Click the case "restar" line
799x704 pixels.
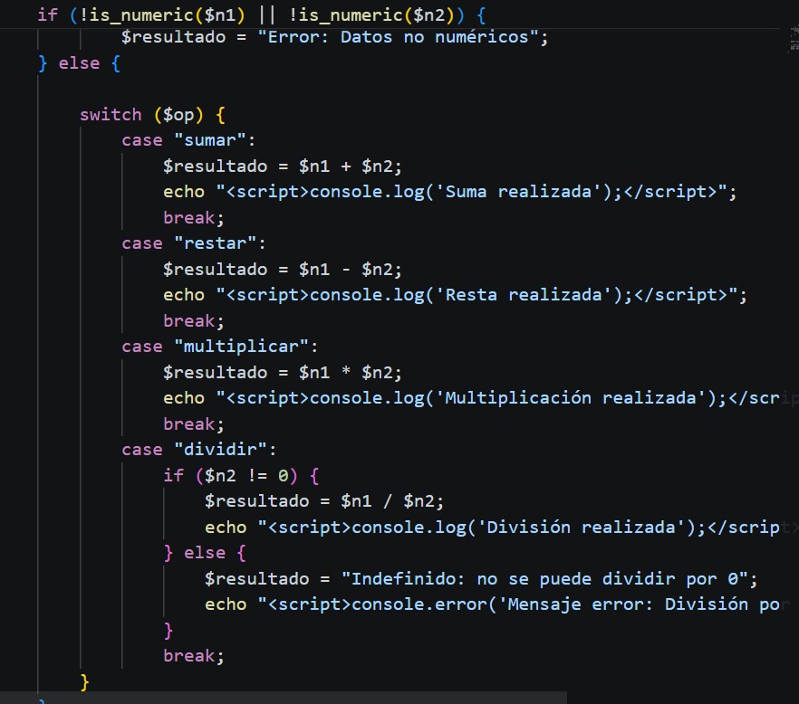tap(194, 243)
